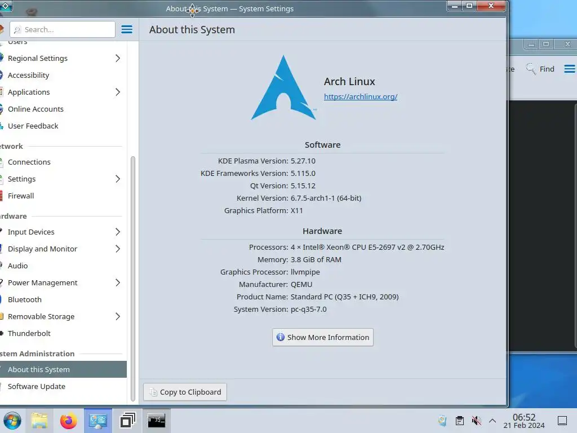Open Regional Settings category

(63, 58)
